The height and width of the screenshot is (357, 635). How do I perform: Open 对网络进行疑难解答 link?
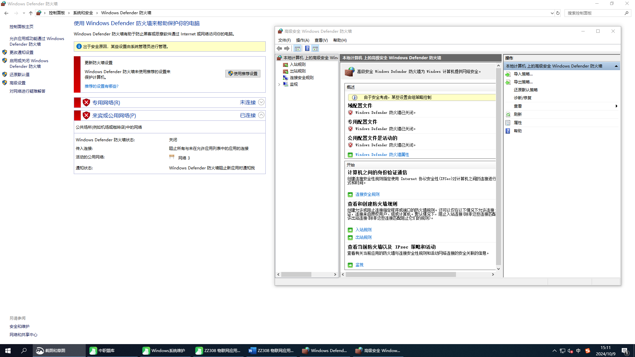click(x=27, y=91)
